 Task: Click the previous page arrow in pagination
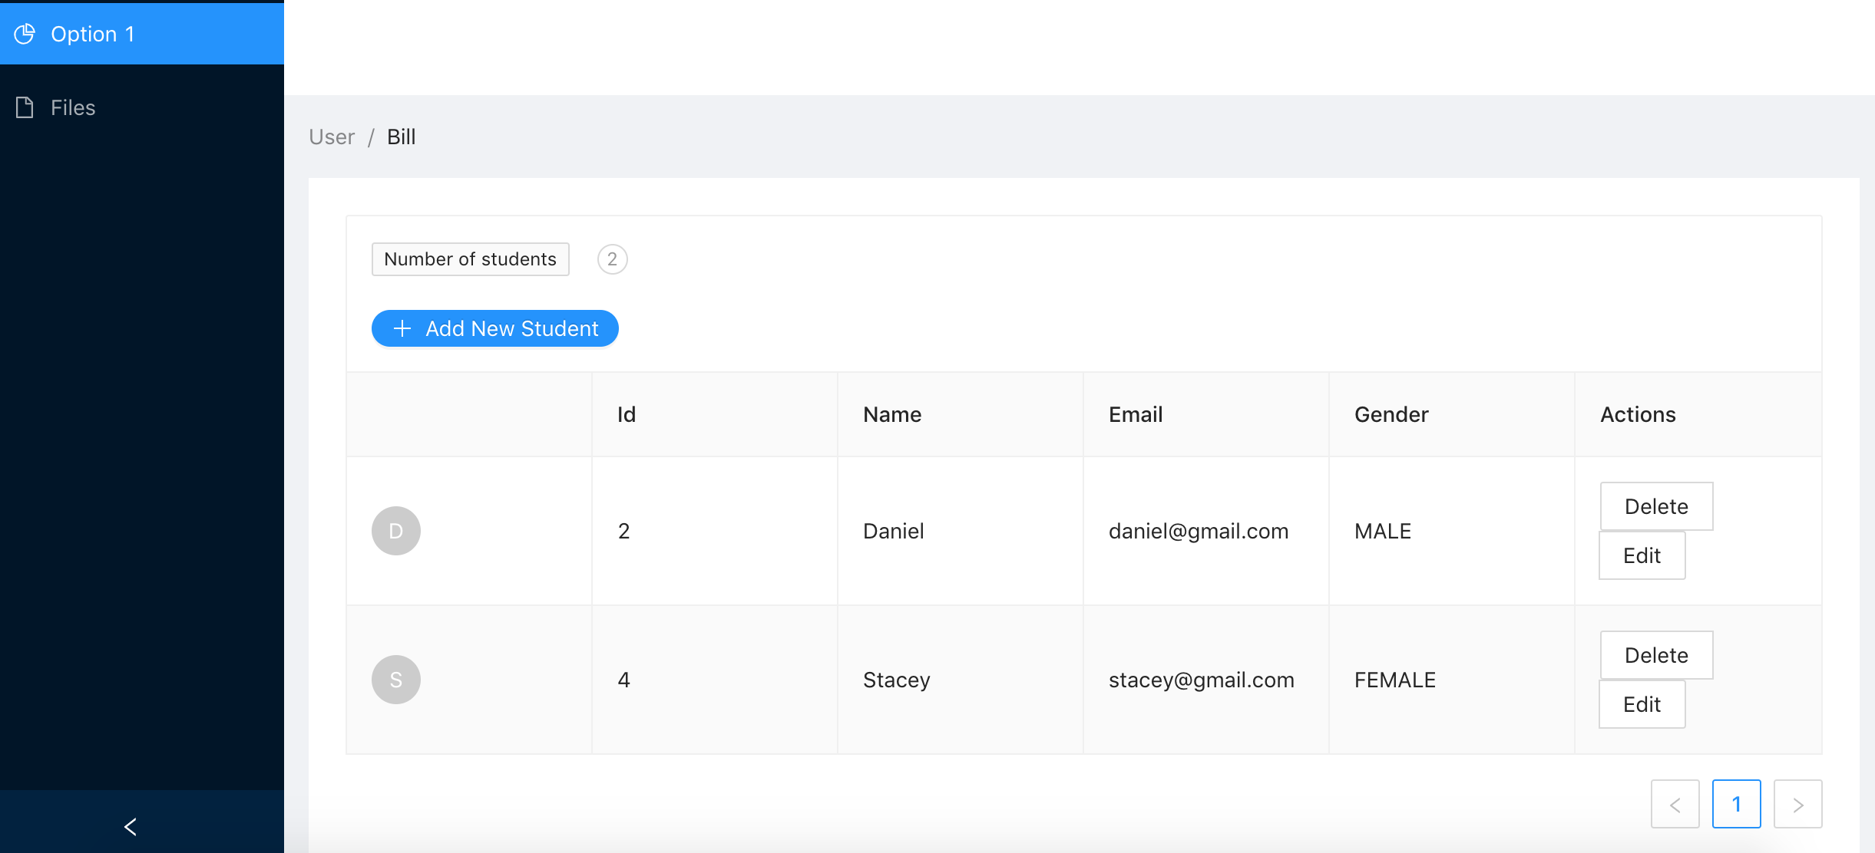(1675, 804)
